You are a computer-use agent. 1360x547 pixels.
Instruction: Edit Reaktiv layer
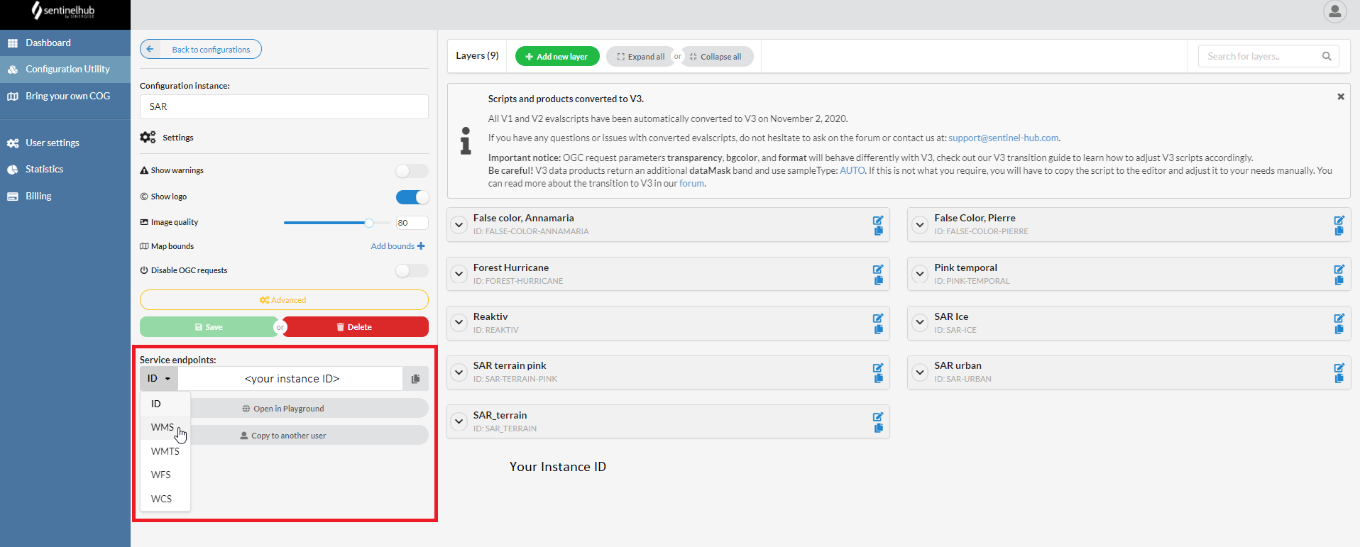(878, 318)
